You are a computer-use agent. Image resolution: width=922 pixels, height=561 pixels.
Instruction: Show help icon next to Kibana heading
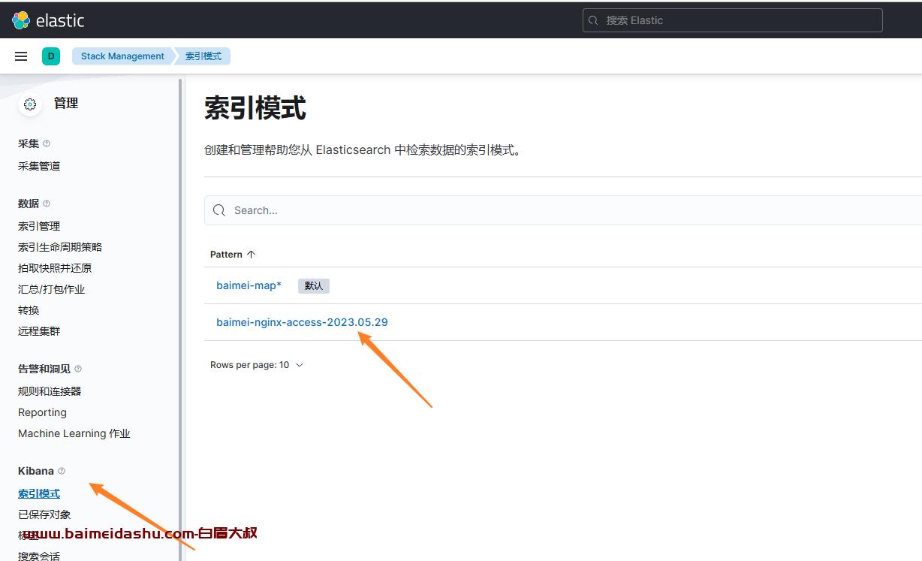pos(62,471)
